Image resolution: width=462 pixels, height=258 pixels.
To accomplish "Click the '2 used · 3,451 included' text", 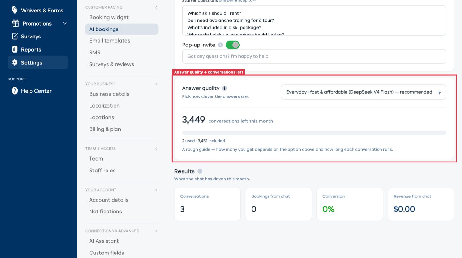I will click(x=203, y=141).
